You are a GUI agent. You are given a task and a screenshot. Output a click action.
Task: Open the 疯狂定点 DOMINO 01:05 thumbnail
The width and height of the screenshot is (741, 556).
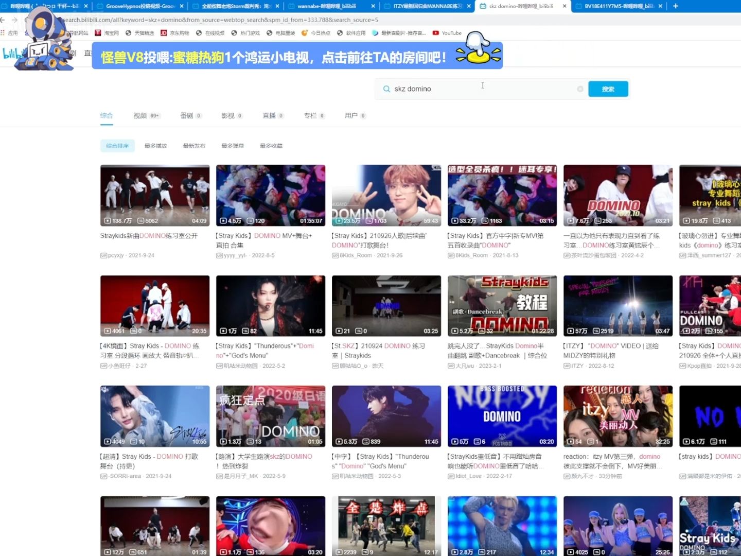click(271, 416)
